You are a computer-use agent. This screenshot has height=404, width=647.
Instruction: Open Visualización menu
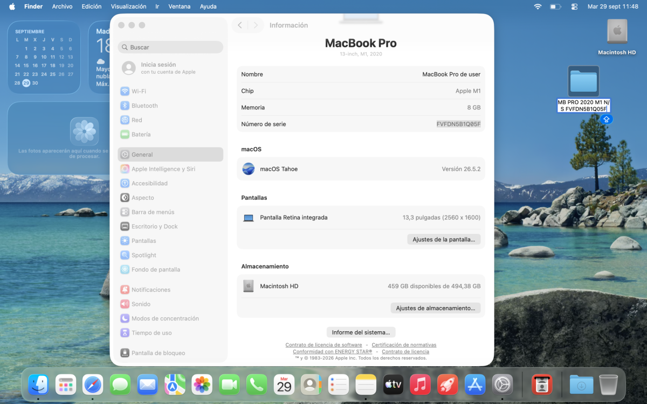(x=128, y=6)
